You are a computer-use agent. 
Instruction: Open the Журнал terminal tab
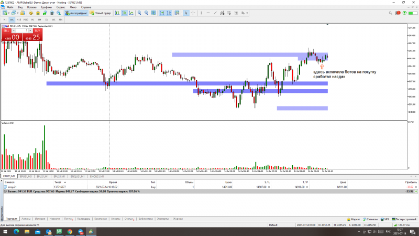(x=178, y=219)
